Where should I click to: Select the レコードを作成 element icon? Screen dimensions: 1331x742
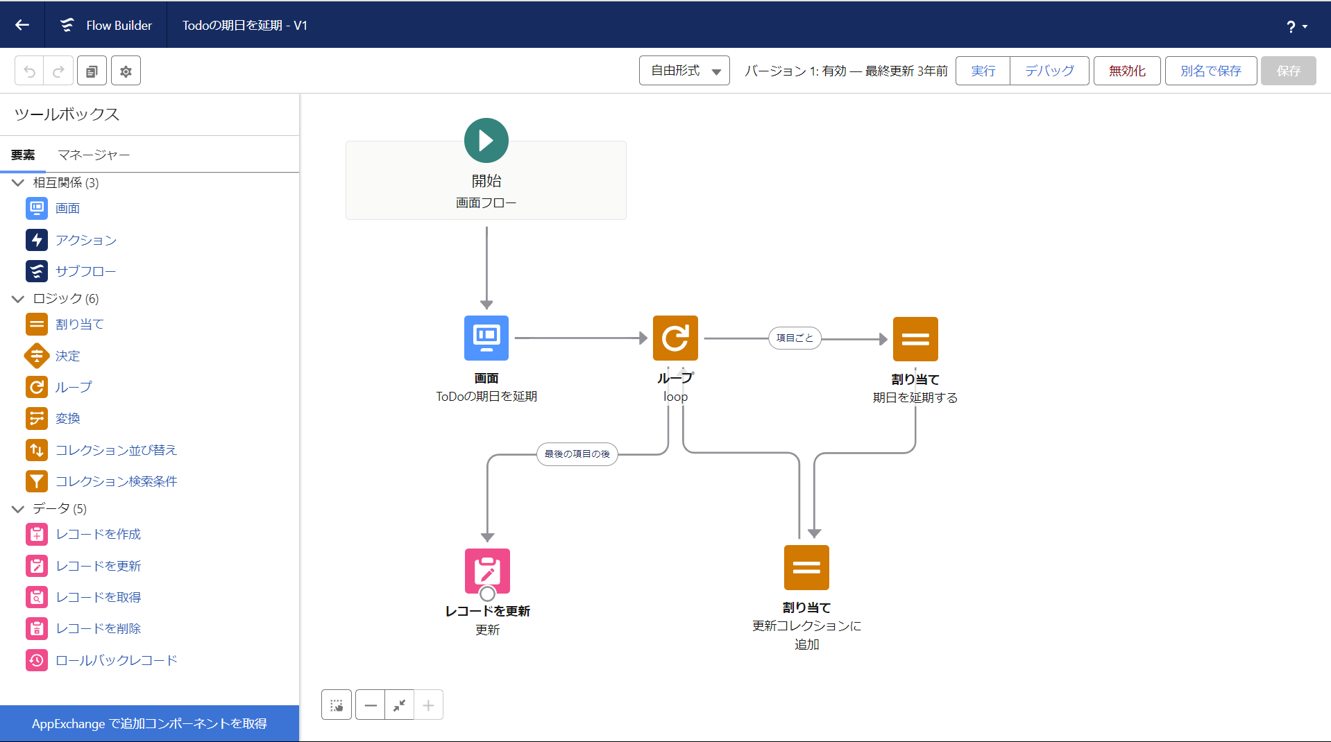pyautogui.click(x=37, y=534)
